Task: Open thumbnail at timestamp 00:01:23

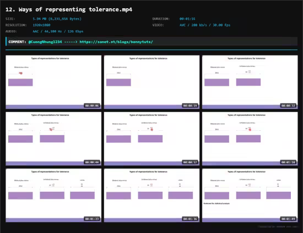Action: pyautogui.click(x=53, y=196)
